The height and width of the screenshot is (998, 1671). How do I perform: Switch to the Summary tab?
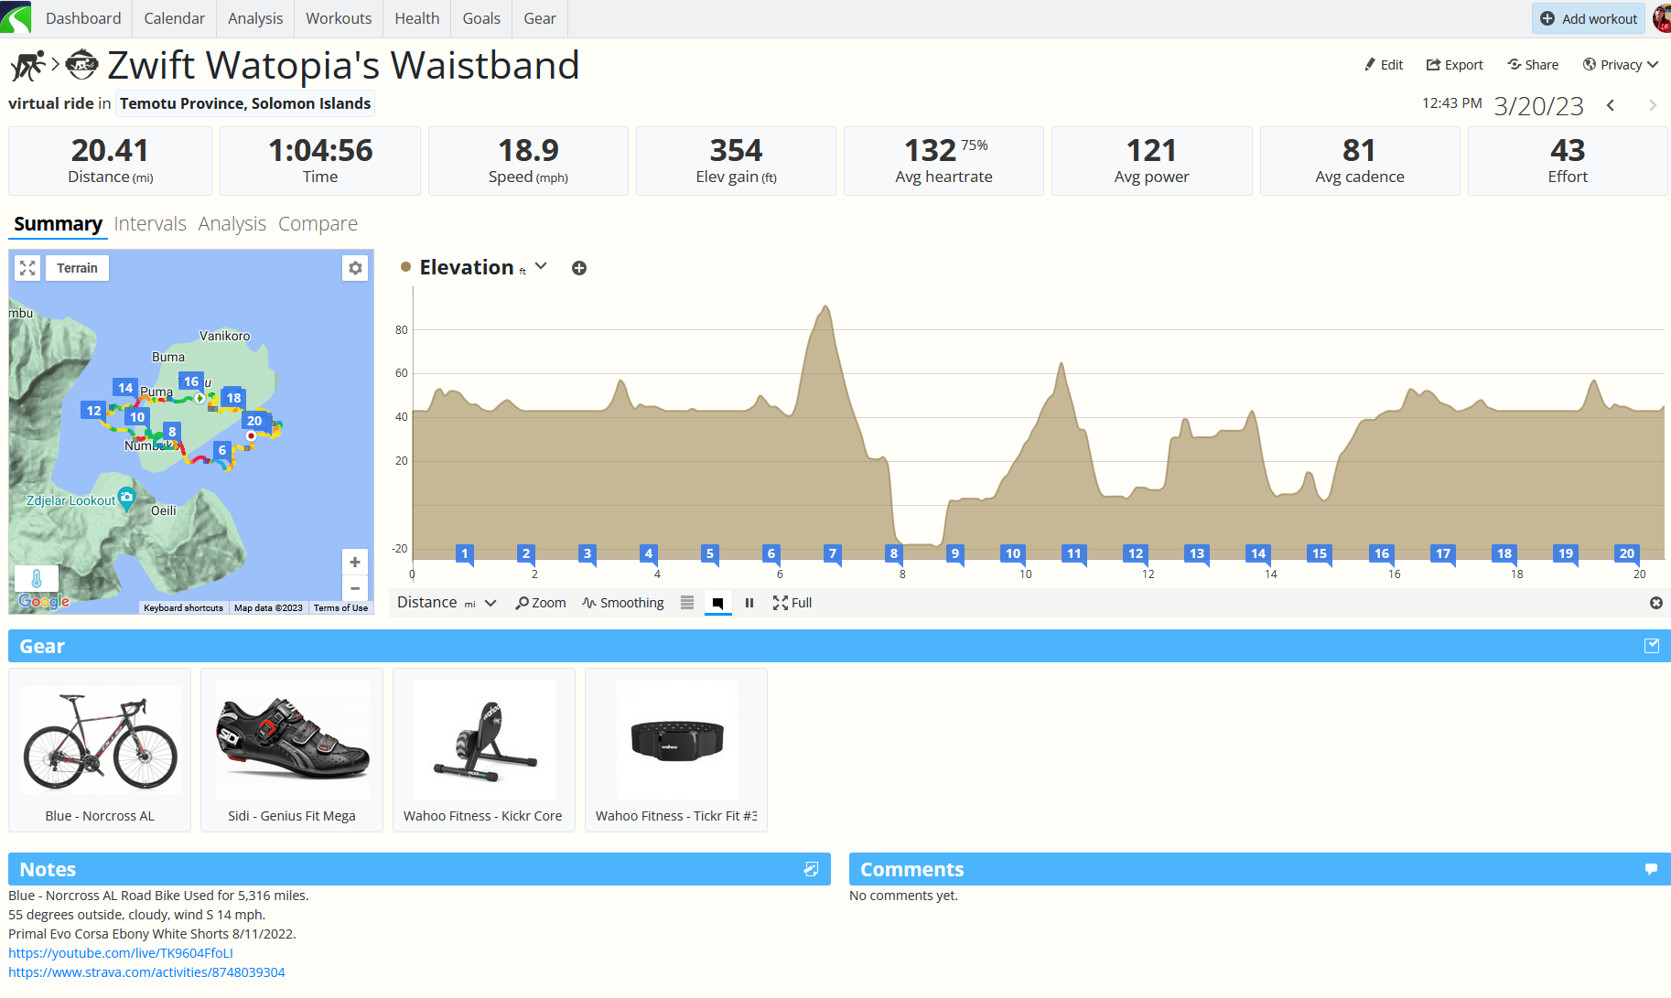58,224
